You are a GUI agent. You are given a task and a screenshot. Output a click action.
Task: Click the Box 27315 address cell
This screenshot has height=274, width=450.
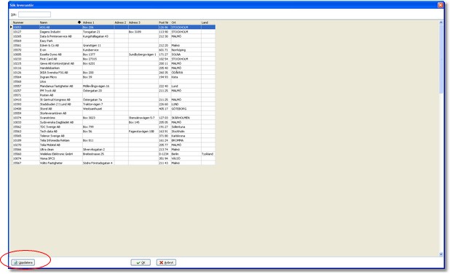point(98,59)
